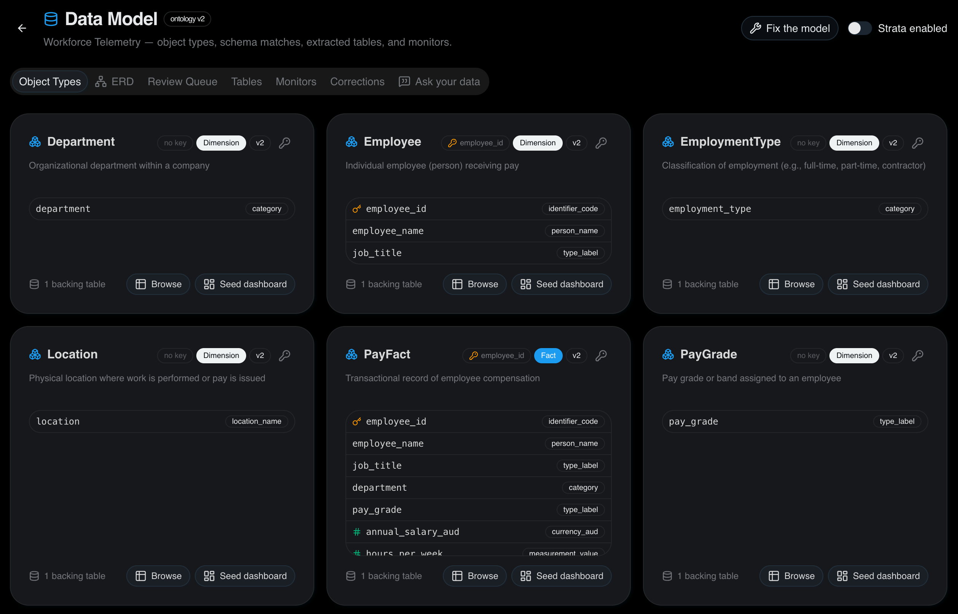Click the PayFact object type icon
Screen dimensions: 958x614
coord(352,354)
